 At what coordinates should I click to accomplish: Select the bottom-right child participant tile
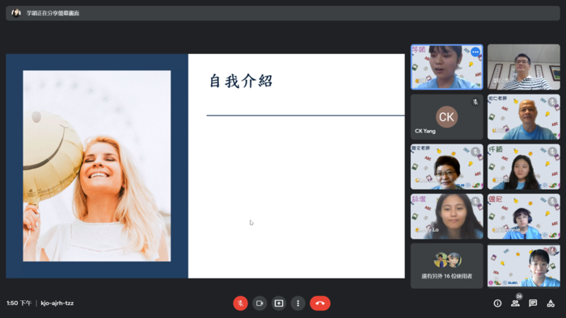524,266
